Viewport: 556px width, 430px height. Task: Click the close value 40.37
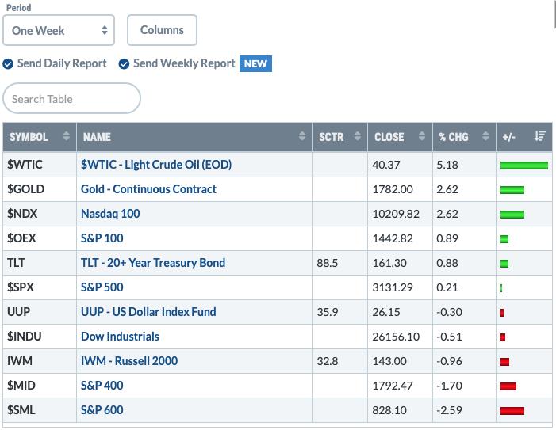(386, 165)
